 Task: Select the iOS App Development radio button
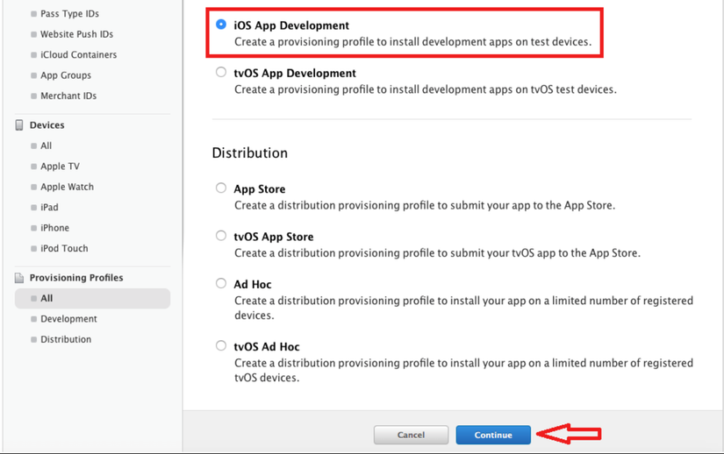pos(221,25)
